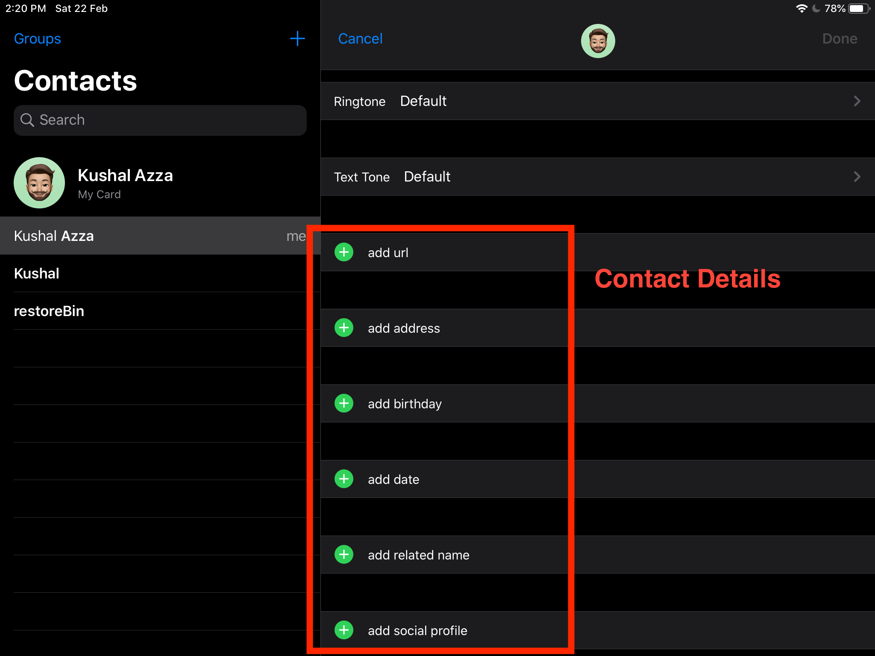Tap the add related name label
This screenshot has width=875, height=656.
point(419,555)
